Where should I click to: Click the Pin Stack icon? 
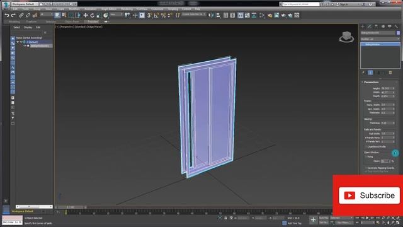[x=363, y=73]
